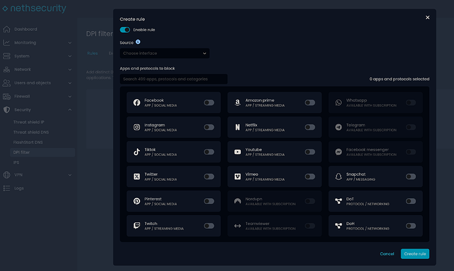Expand the System menu chevron
454x271 pixels.
pyautogui.click(x=70, y=56)
